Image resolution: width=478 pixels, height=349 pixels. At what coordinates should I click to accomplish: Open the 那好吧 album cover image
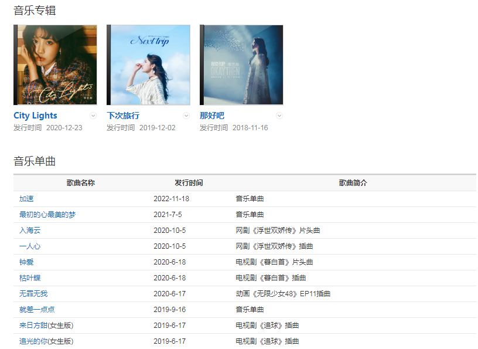[x=241, y=65]
